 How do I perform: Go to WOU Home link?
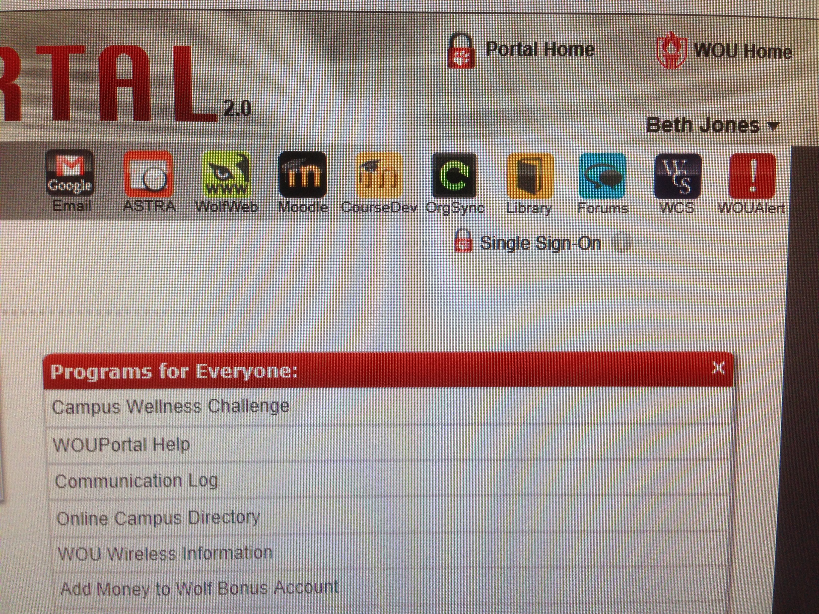click(743, 51)
